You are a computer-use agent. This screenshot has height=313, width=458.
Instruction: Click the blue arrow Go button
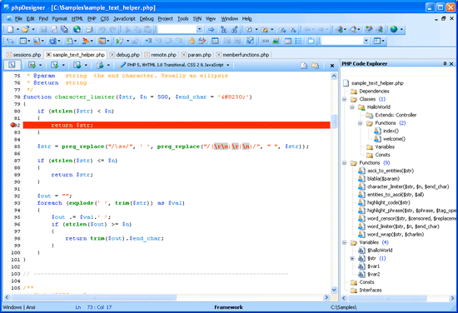pos(212,29)
